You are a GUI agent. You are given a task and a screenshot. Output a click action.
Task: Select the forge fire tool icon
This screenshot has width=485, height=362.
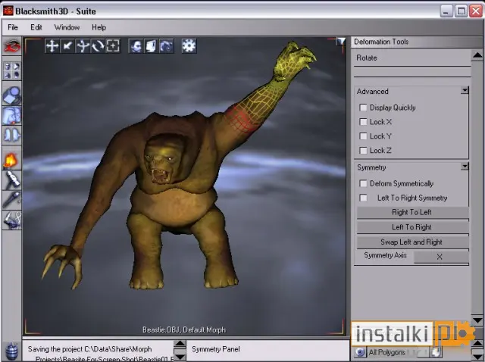pos(12,160)
